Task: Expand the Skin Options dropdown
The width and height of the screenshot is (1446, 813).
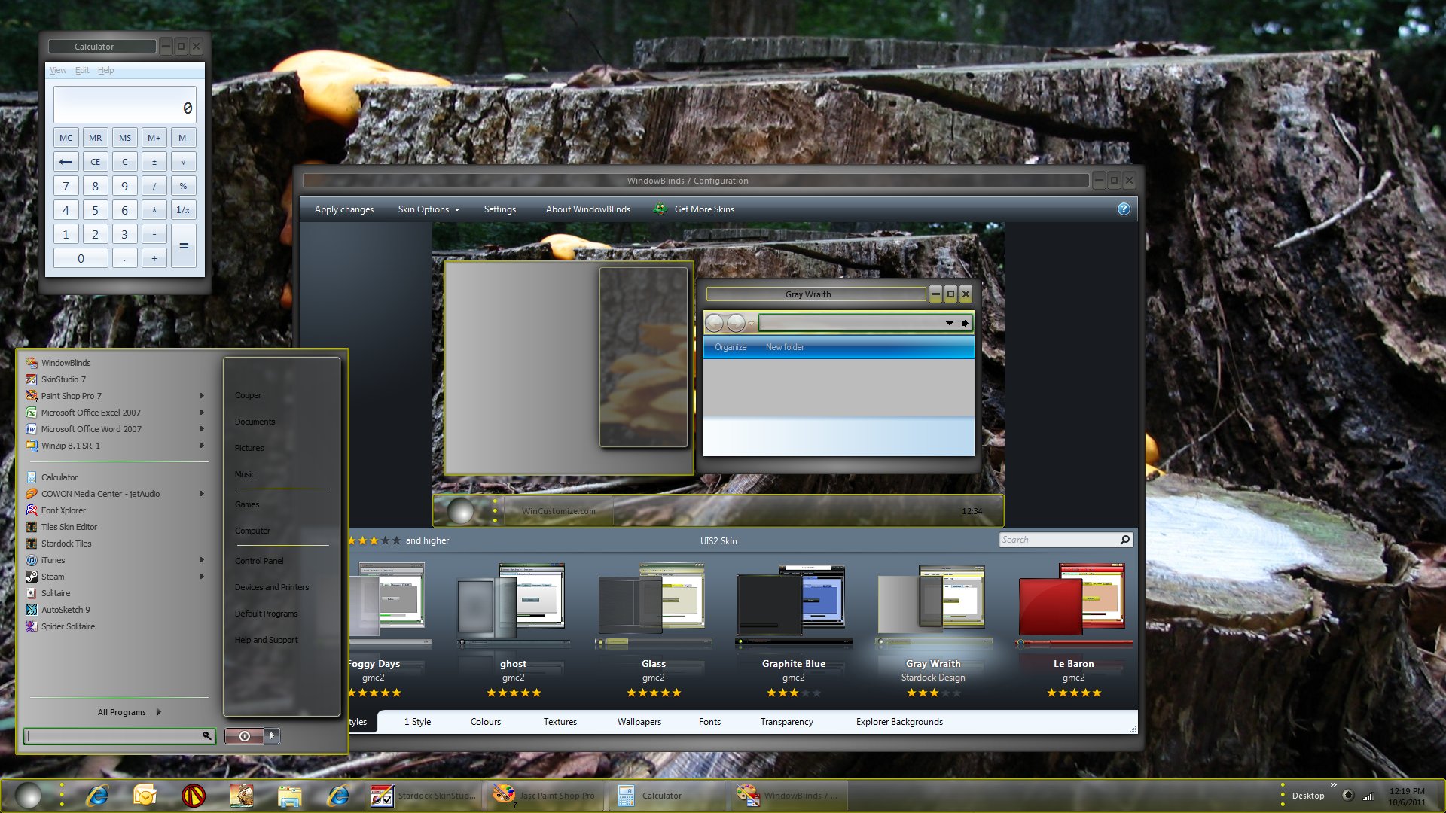Action: coord(429,209)
